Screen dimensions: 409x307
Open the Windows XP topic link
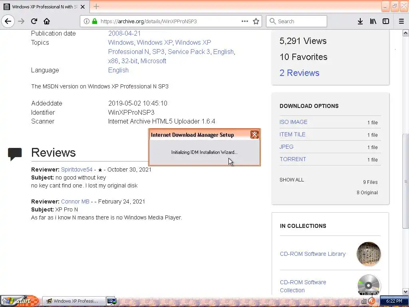click(155, 42)
